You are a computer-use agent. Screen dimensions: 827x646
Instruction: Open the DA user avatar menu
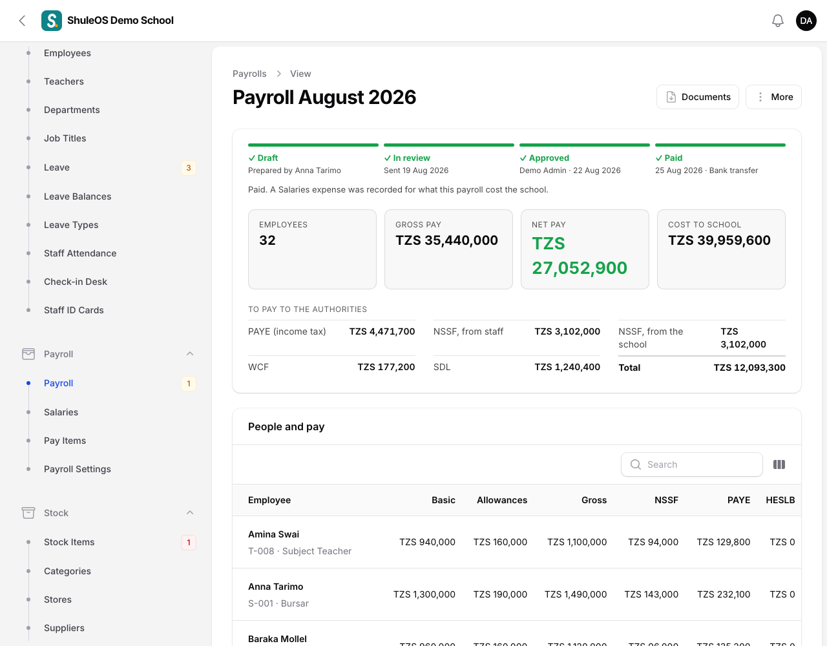tap(806, 21)
